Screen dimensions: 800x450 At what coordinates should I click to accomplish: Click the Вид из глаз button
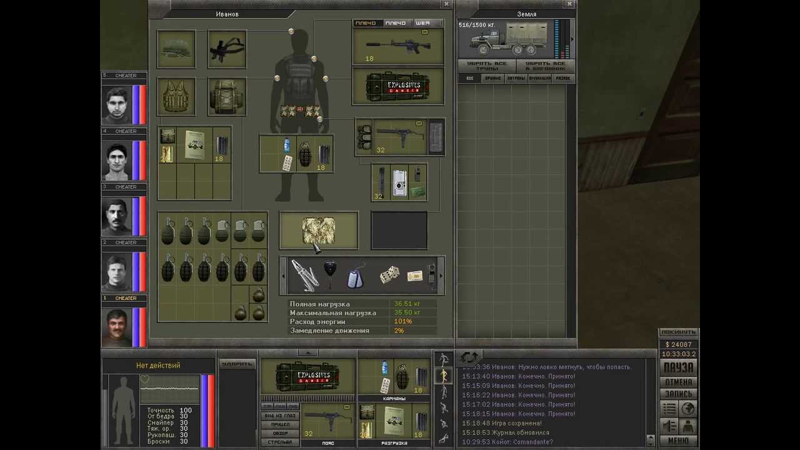click(x=280, y=416)
